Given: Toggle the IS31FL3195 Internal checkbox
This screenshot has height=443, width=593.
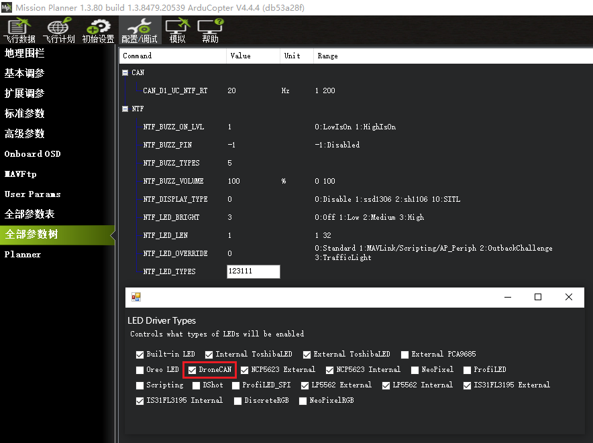Looking at the screenshot, I should tap(140, 401).
